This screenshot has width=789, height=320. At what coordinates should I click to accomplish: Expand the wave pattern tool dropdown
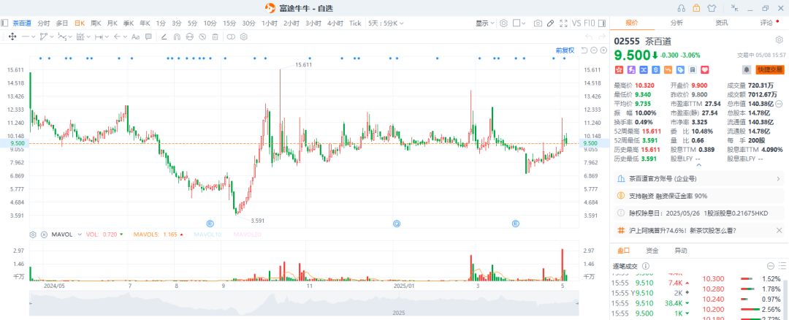70,37
